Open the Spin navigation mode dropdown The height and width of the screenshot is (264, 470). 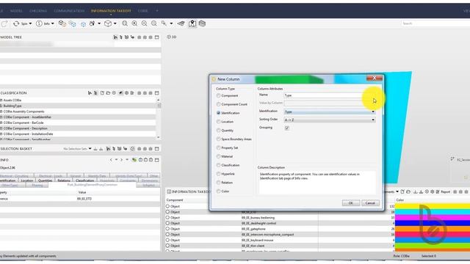coord(30,23)
